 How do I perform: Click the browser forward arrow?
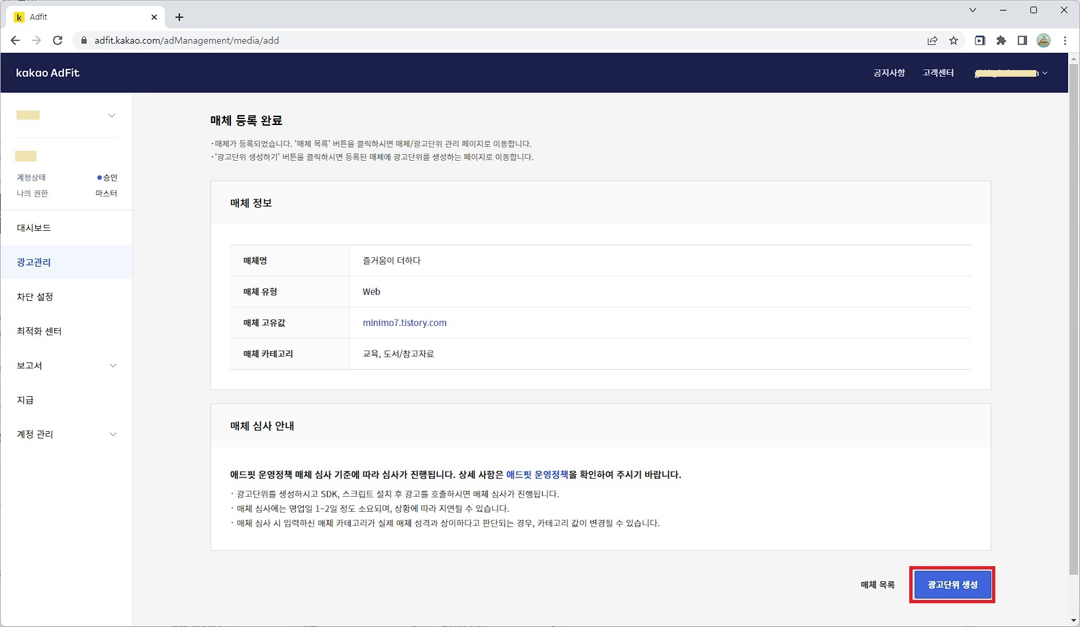(x=36, y=40)
